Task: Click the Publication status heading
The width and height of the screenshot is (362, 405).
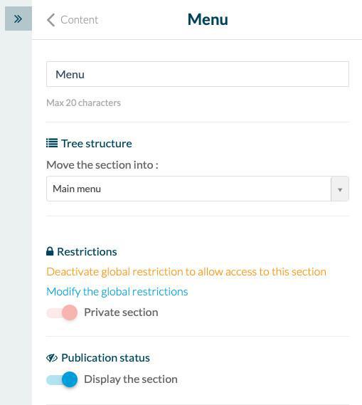Action: 105,358
